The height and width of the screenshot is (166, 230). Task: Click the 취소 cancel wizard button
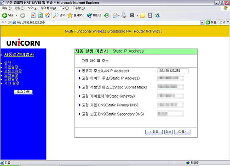click(x=168, y=132)
